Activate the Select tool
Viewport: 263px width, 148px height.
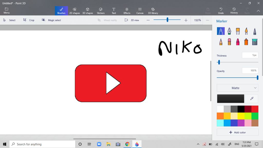pyautogui.click(x=10, y=20)
